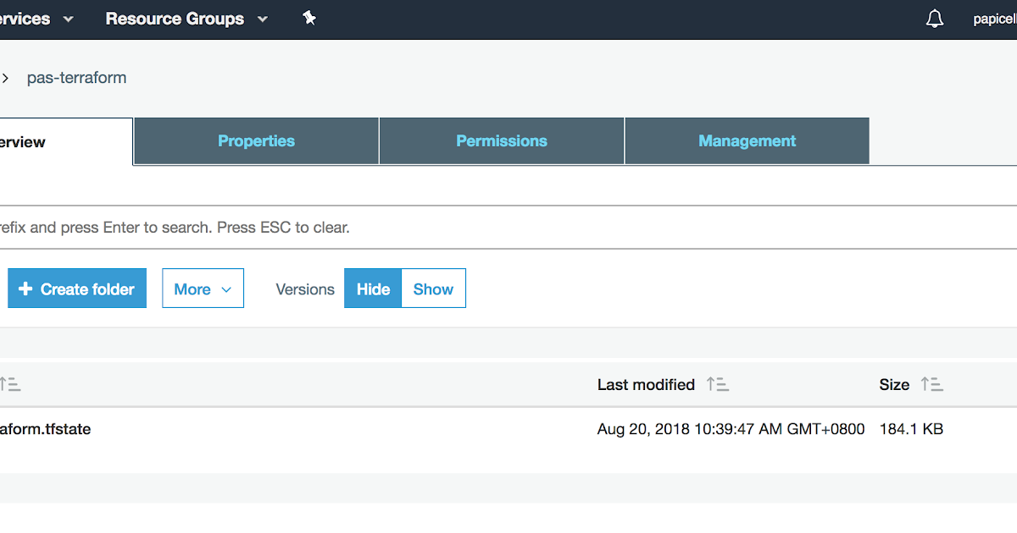Open the Management tab

pyautogui.click(x=747, y=141)
